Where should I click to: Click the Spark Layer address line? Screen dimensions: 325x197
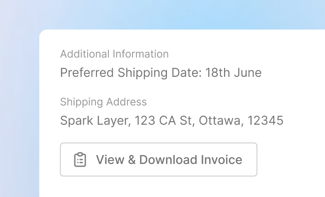[171, 121]
